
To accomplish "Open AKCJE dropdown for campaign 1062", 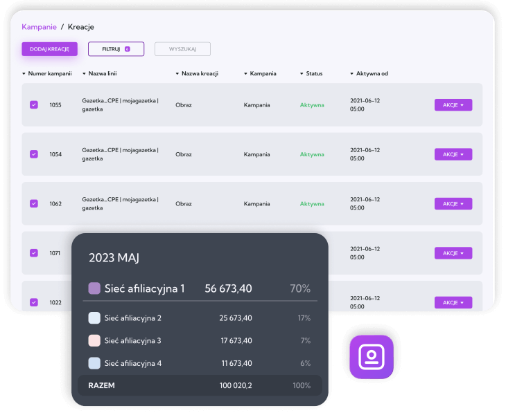I will [453, 203].
